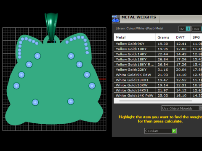Click the 19.14 grams value
This screenshot has width=202, height=151.
coord(163,85)
